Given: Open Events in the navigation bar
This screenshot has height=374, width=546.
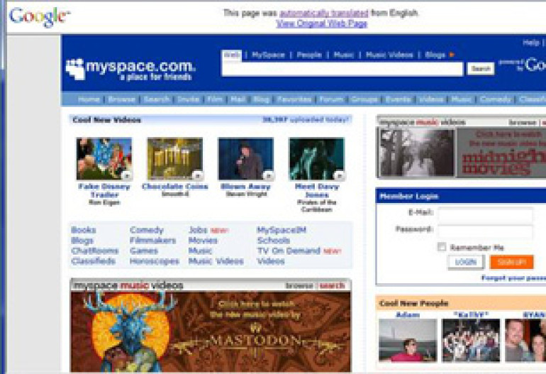Looking at the screenshot, I should coord(399,99).
